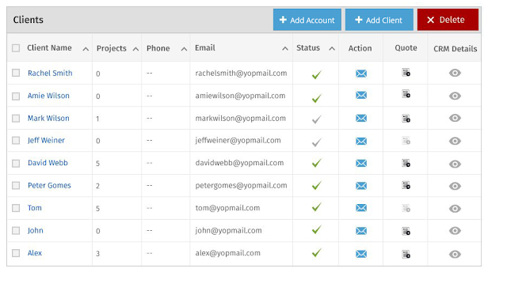Image resolution: width=507 pixels, height=291 pixels.
Task: Open the mail action for Peter Gomes
Action: (x=361, y=186)
